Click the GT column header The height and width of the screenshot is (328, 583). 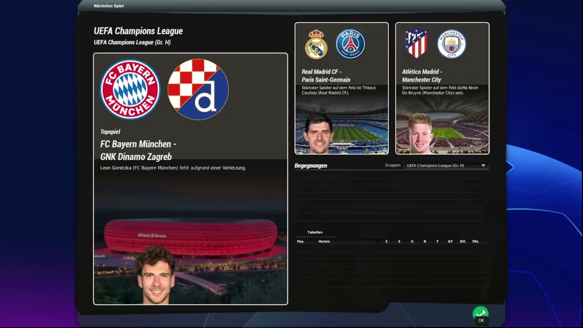(450, 241)
